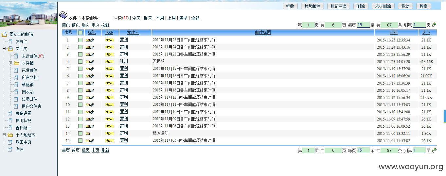Viewport: 446px width, 176px height.
Task: Click the 永久删除 button
Action: [383, 6]
